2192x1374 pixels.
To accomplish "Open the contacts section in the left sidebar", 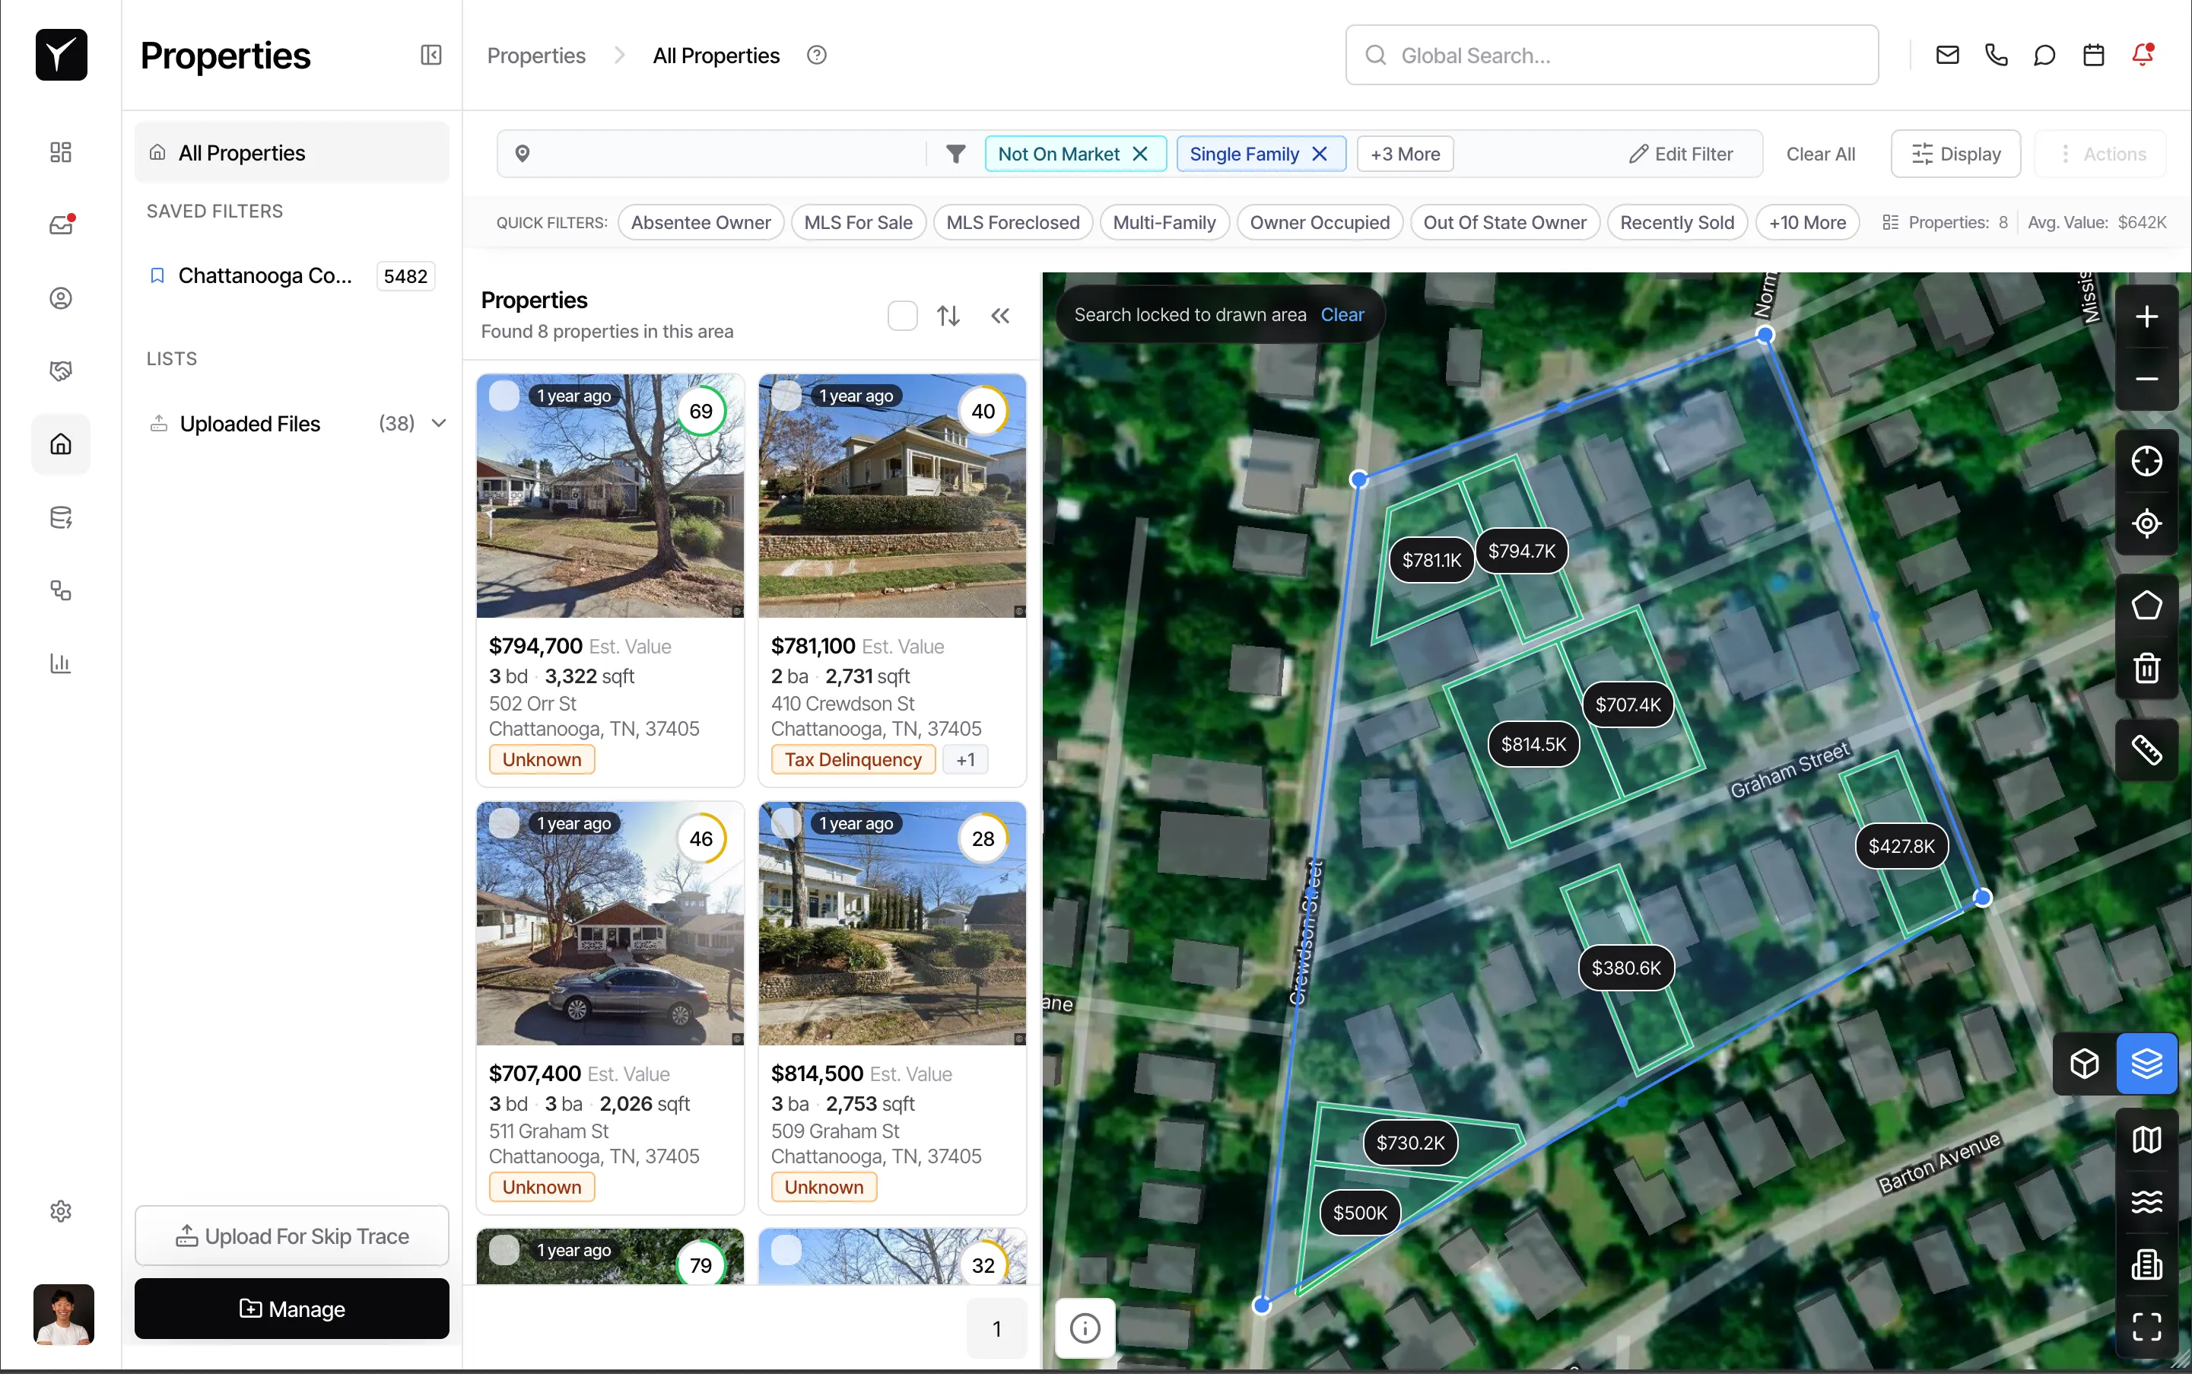I will coord(61,297).
